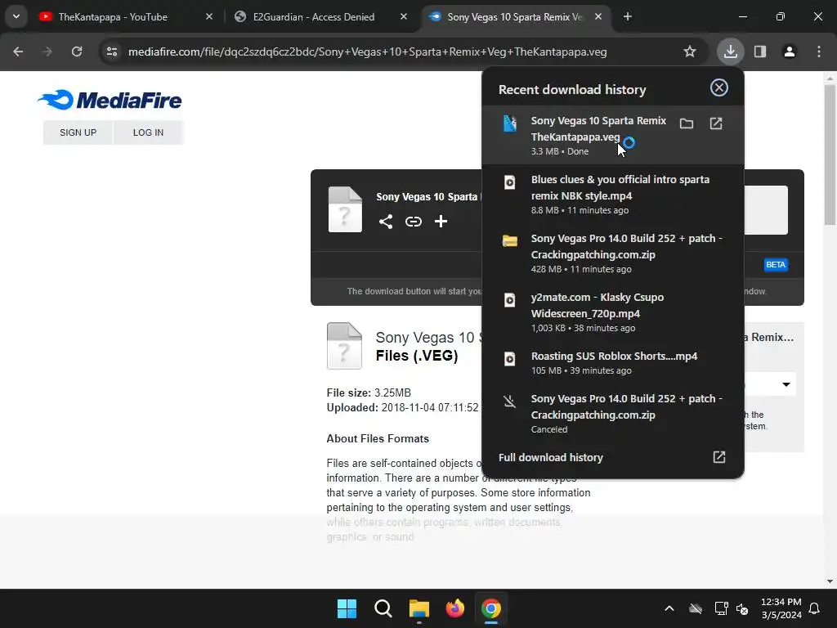
Task: Go forward with the forward arrow
Action: [x=47, y=52]
